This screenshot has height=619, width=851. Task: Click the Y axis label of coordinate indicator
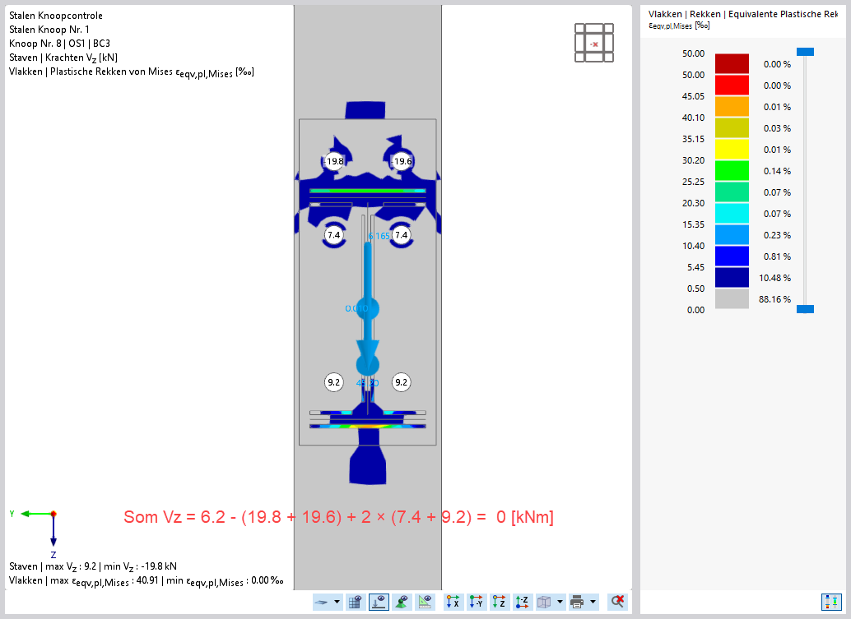12,513
